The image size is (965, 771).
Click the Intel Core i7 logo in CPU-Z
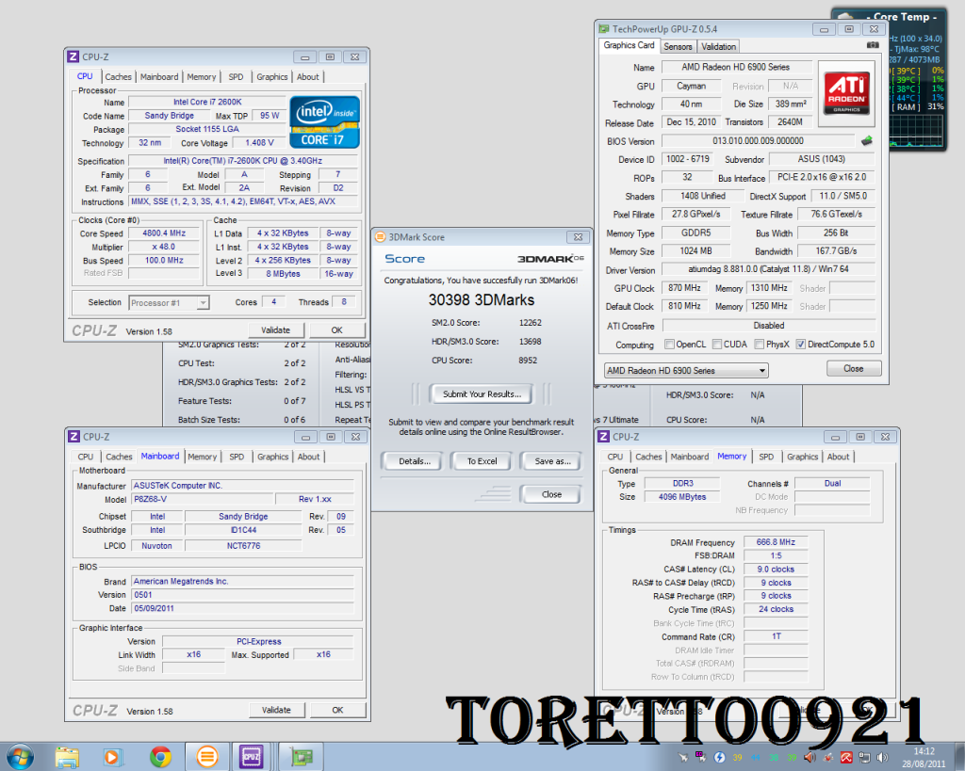(x=323, y=122)
